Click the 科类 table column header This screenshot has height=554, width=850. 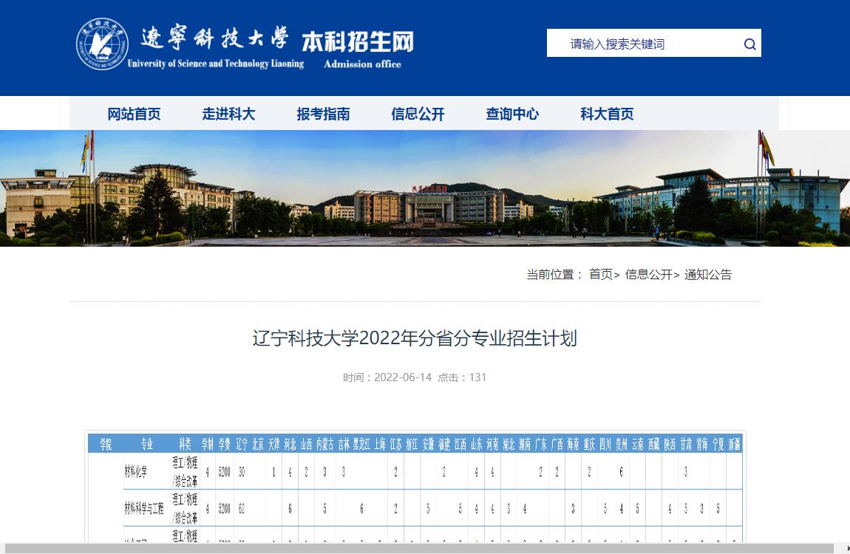coord(185,444)
